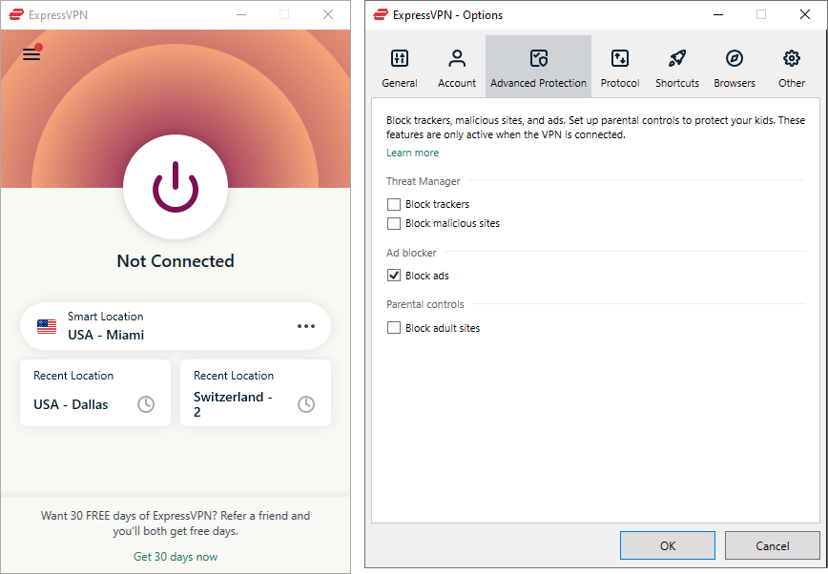Enable the Block trackers checkbox
Screen dimensions: 828x574
click(393, 204)
